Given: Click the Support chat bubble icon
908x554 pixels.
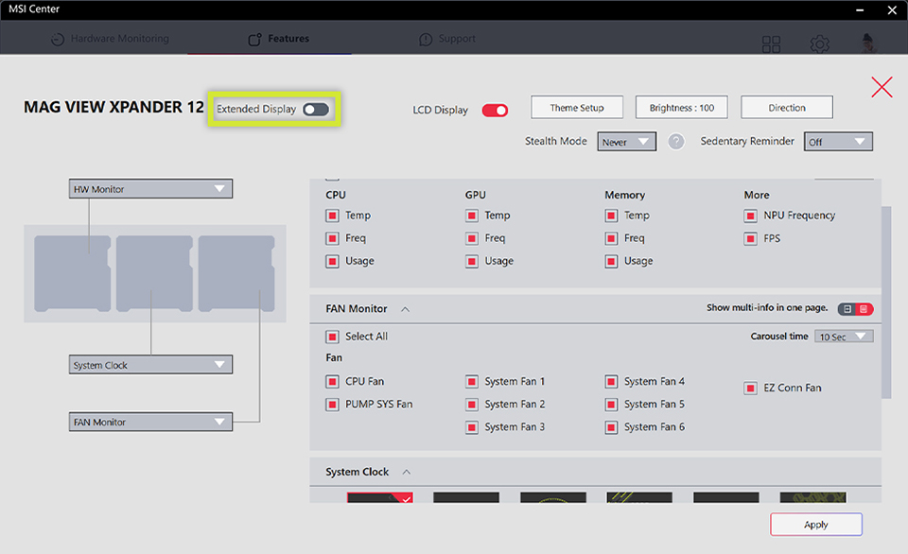Looking at the screenshot, I should pos(426,40).
